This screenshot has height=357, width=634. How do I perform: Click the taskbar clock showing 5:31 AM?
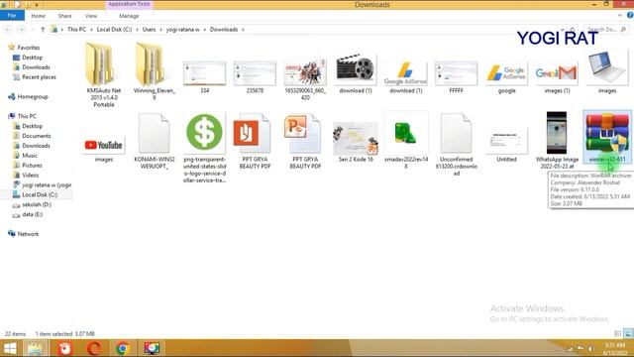tap(615, 348)
